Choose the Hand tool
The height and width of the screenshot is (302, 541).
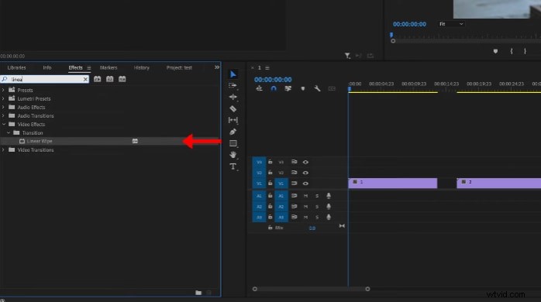point(233,155)
